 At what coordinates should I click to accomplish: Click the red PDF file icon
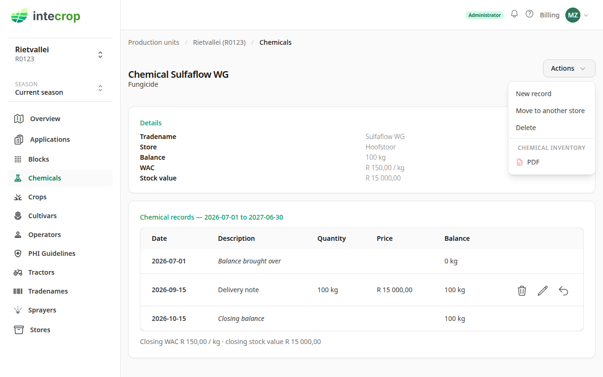[x=520, y=162]
